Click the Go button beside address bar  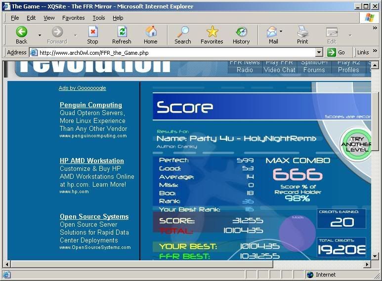(337, 52)
